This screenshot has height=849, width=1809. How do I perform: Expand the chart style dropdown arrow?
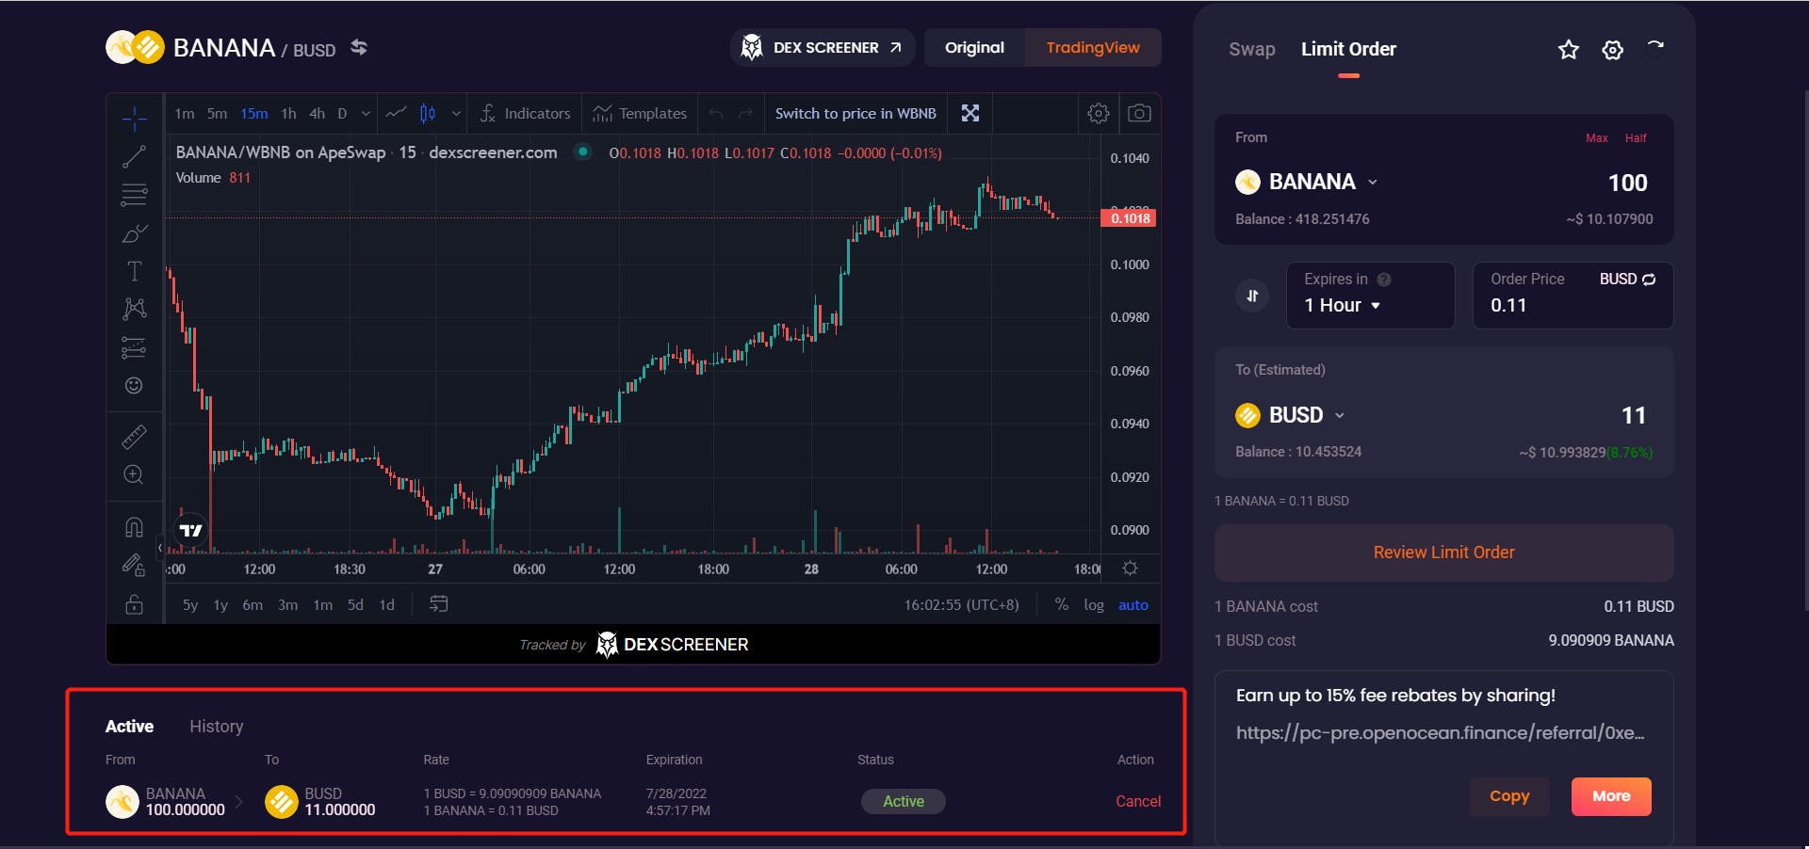point(456,114)
